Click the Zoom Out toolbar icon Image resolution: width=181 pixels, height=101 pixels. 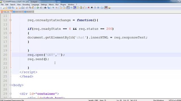[57, 8]
